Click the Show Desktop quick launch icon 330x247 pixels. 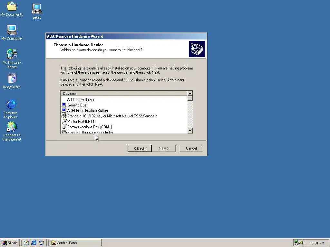pyautogui.click(x=26, y=243)
